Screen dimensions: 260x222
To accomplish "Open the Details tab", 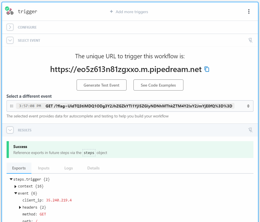I will click(93, 168).
